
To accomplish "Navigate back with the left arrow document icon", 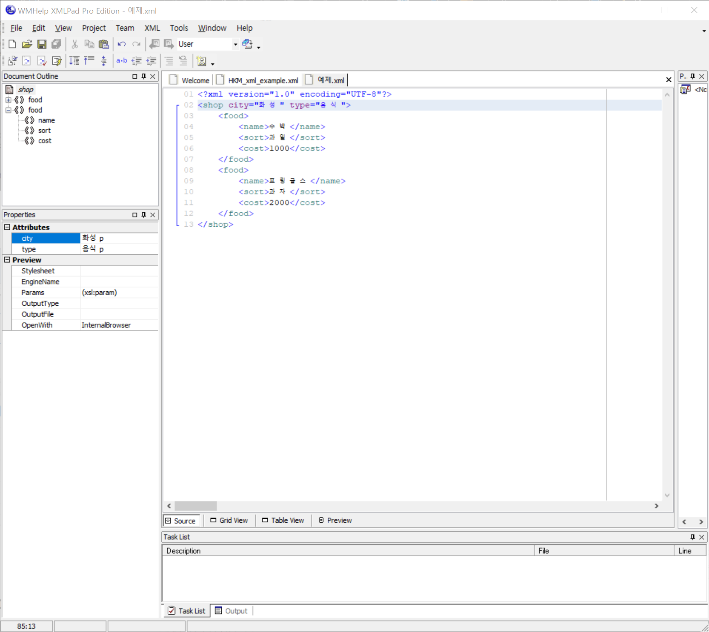I will tap(154, 44).
